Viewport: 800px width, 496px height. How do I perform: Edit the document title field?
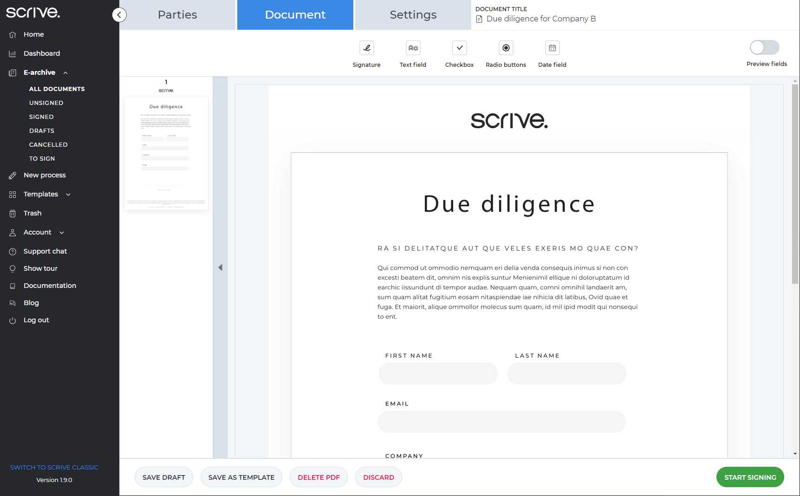pos(541,19)
